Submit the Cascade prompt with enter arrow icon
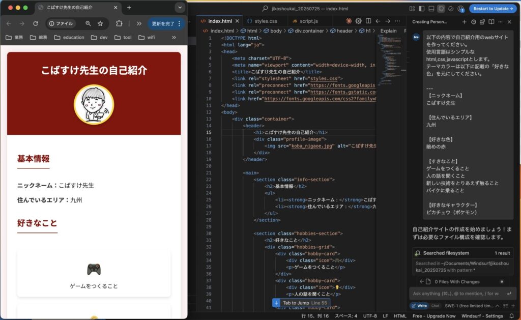The height and width of the screenshot is (320, 521). click(509, 294)
